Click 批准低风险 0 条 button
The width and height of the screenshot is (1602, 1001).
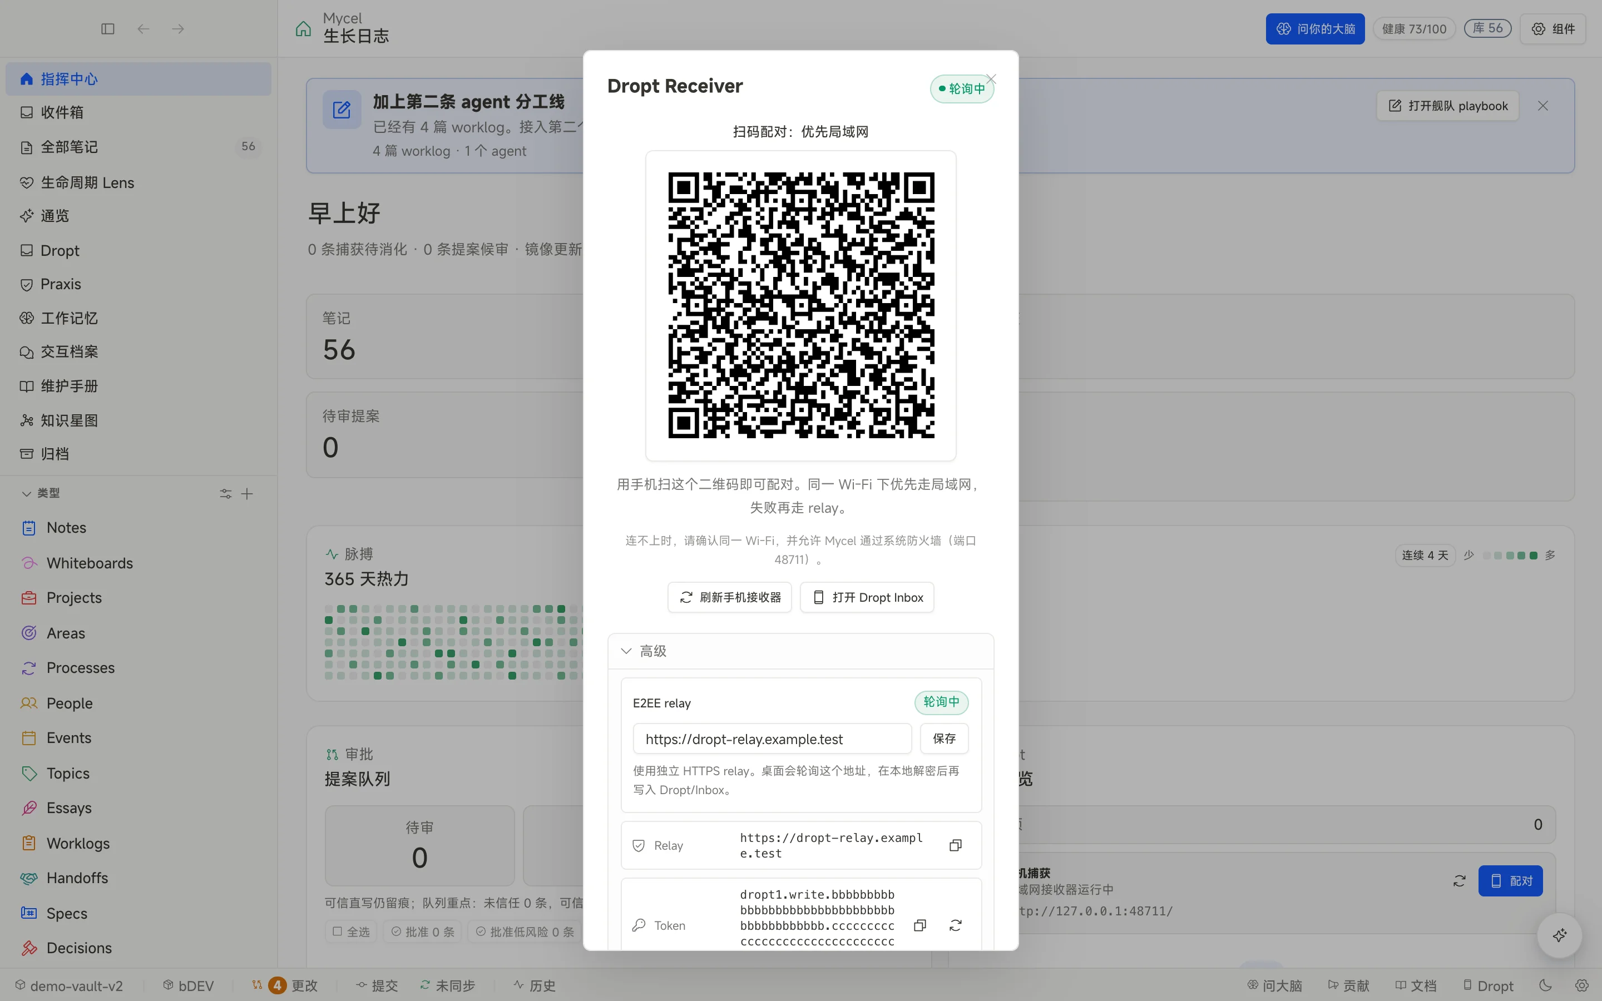525,931
